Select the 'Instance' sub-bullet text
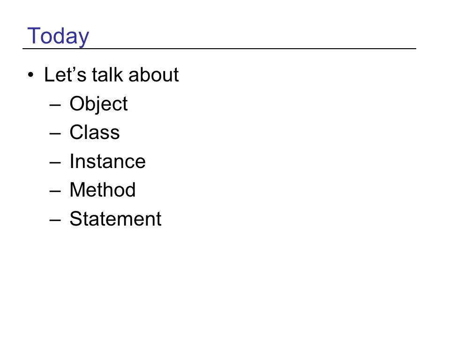This screenshot has height=337, width=450. (108, 161)
